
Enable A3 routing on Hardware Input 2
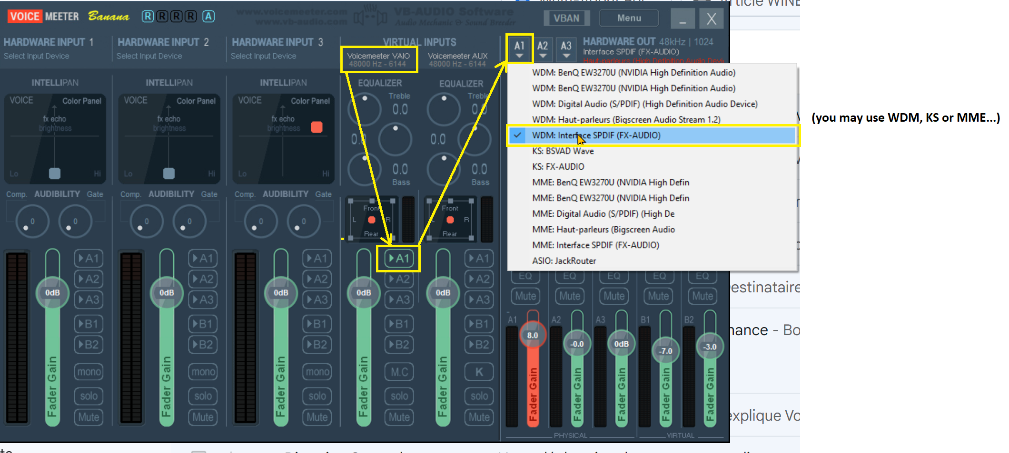tap(203, 299)
